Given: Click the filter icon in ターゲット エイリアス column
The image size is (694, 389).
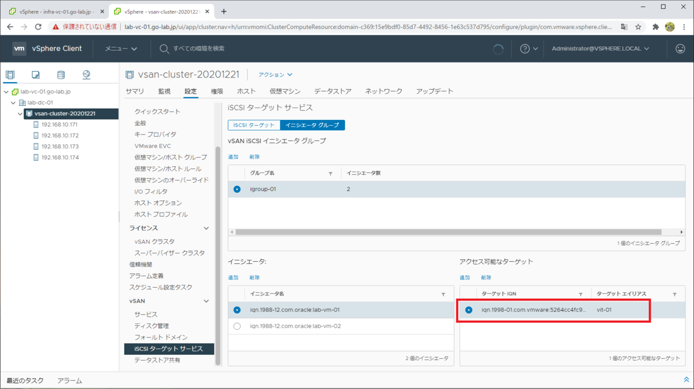Looking at the screenshot, I should point(674,294).
